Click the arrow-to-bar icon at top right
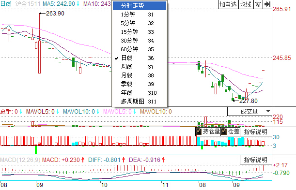The height and width of the screenshot is (190, 296). pos(267,4)
